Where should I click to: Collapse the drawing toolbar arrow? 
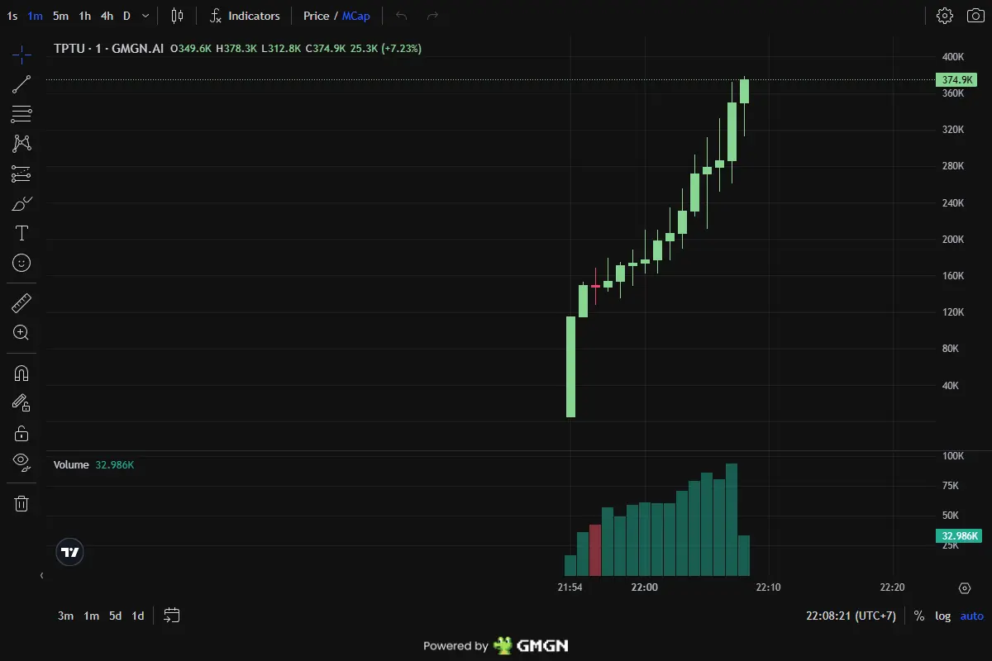point(41,575)
